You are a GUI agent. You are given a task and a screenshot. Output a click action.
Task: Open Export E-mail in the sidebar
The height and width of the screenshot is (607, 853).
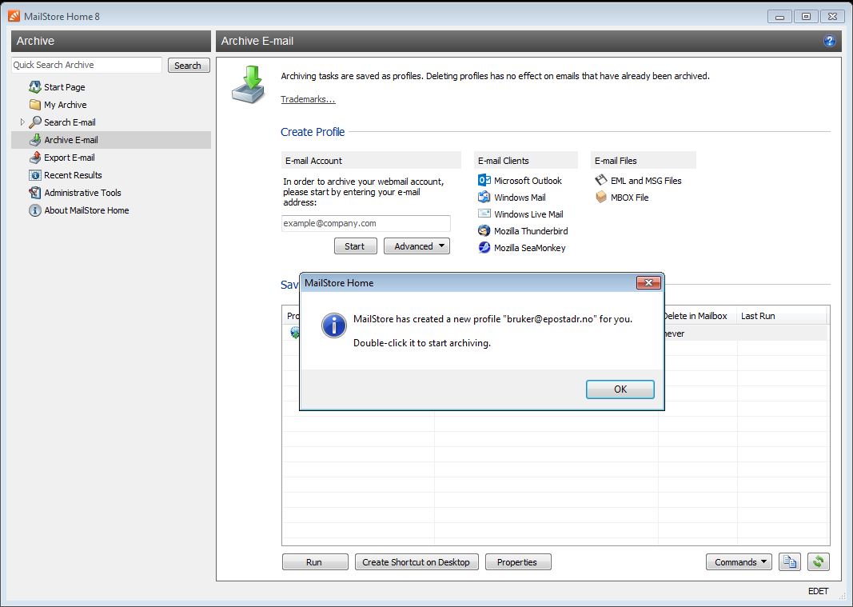(69, 158)
